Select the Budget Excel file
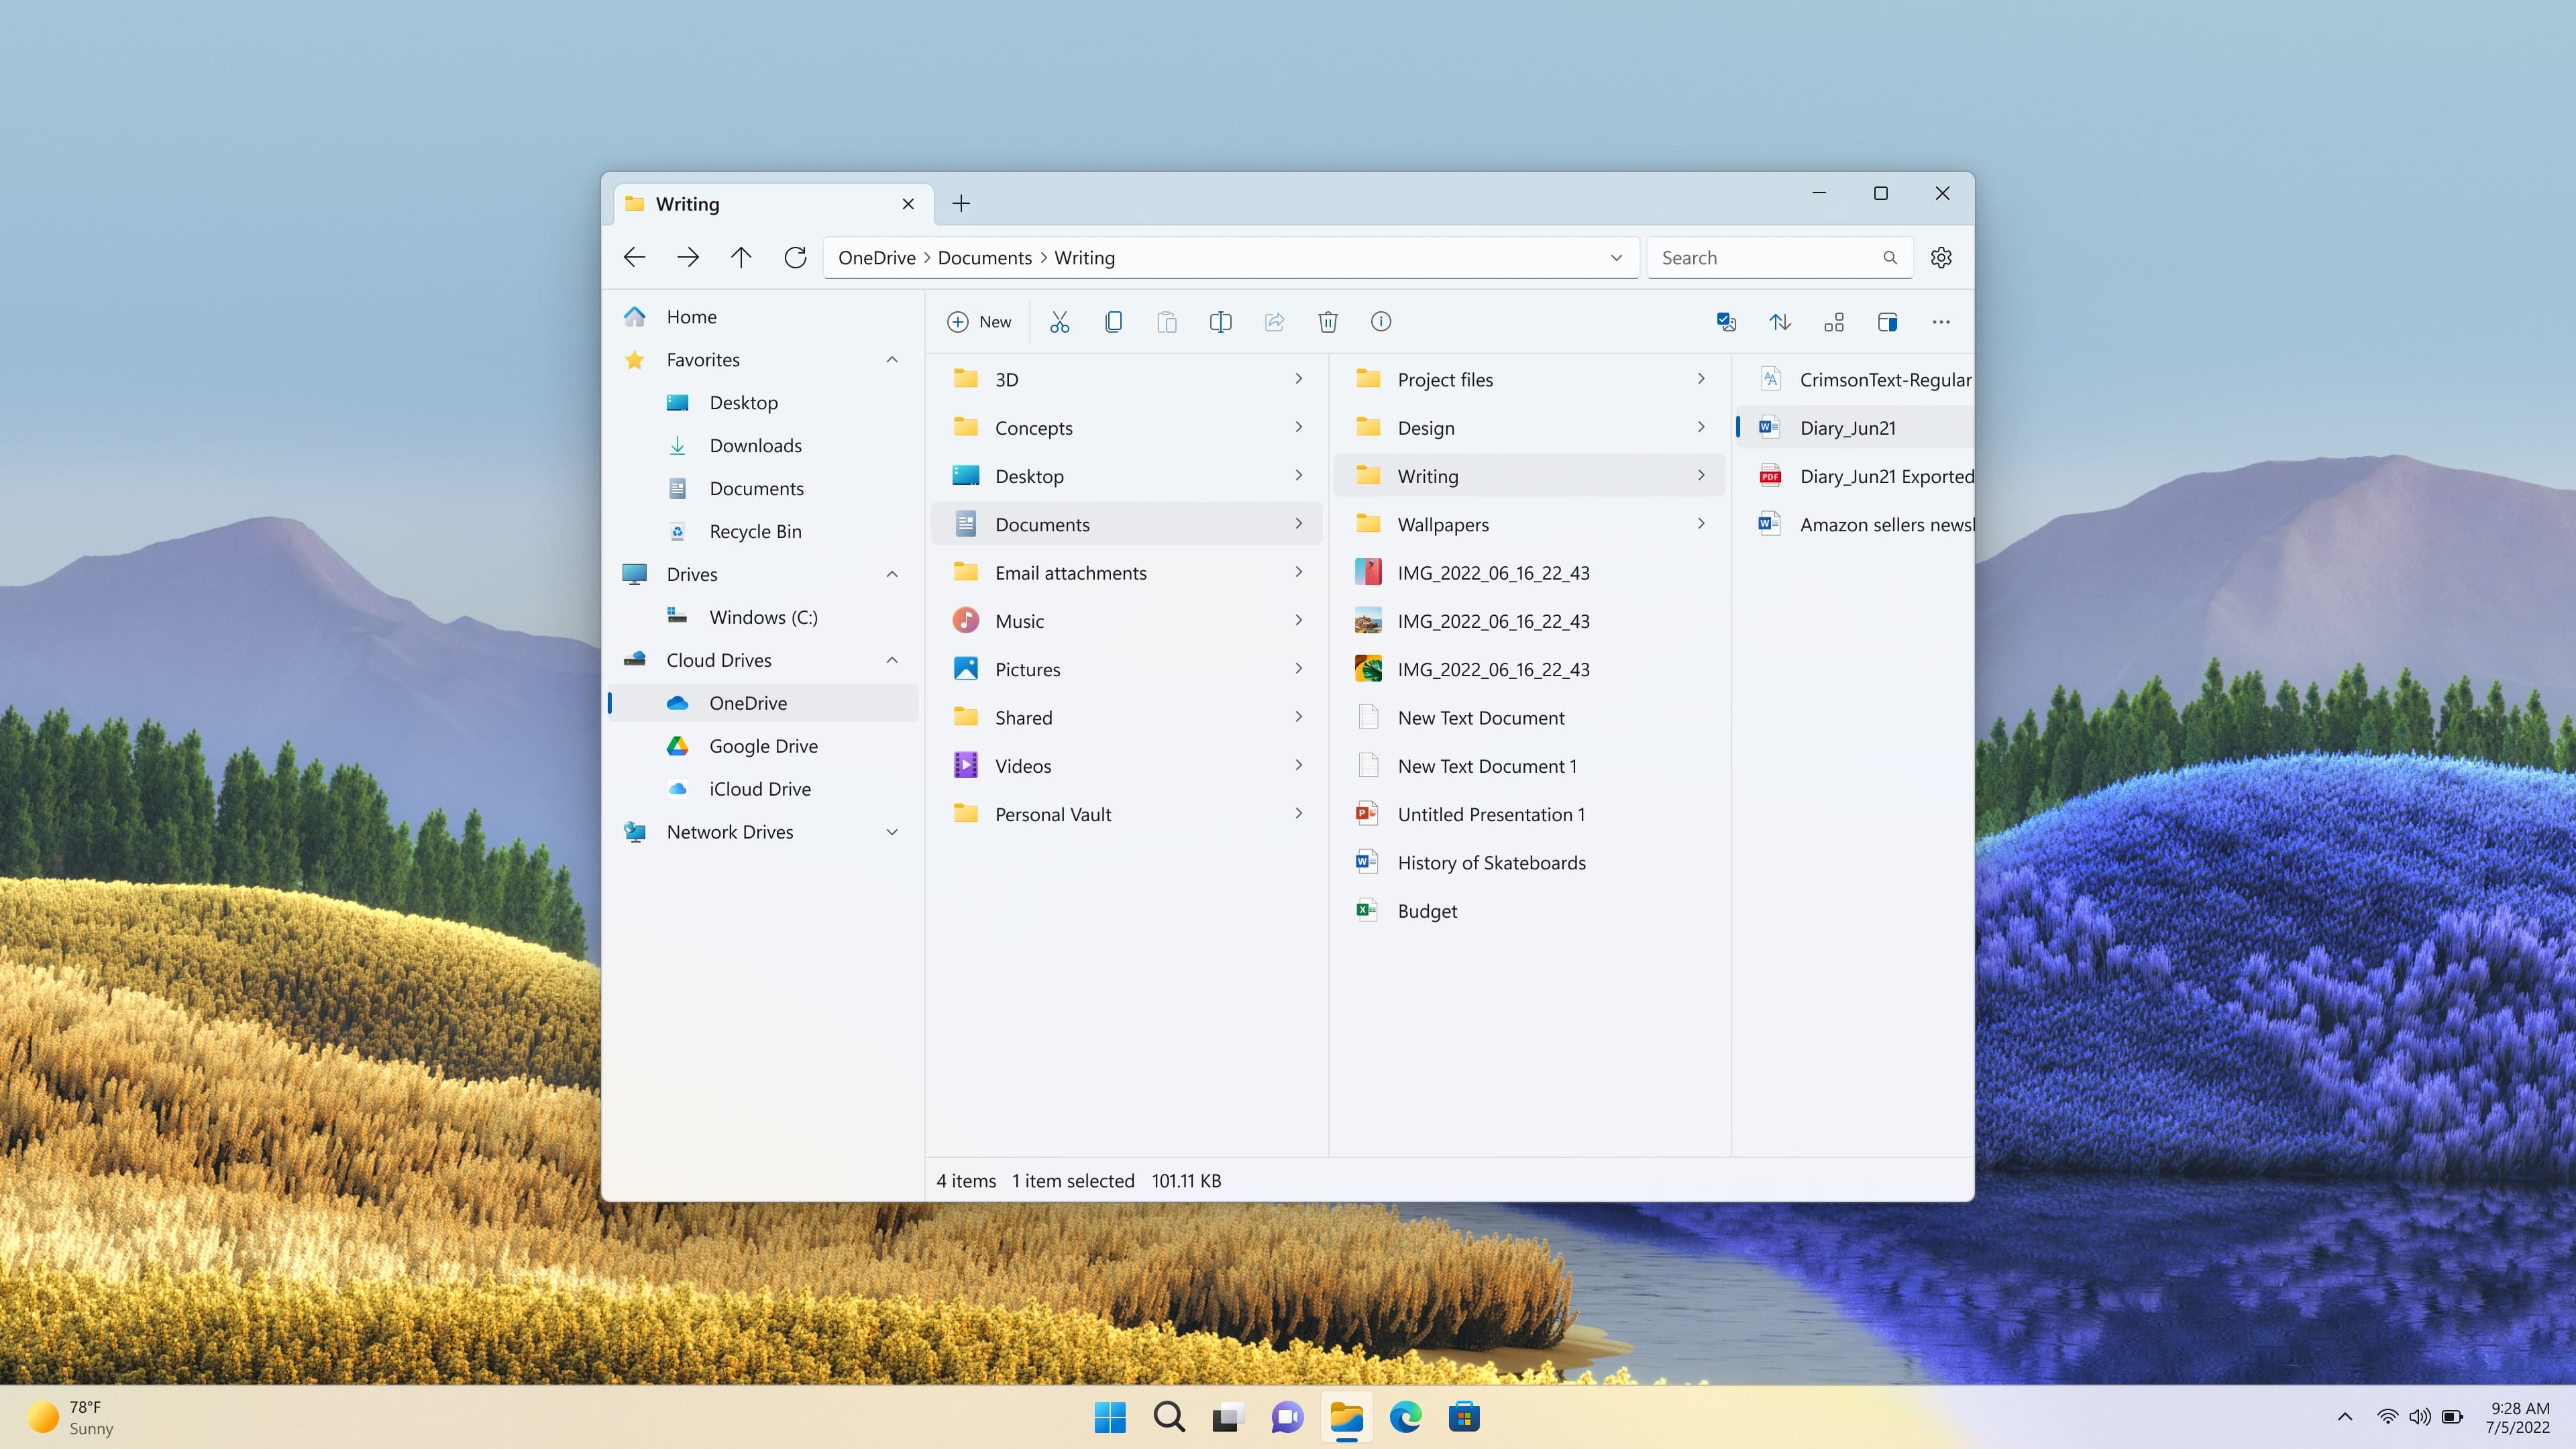This screenshot has width=2576, height=1449. [x=1426, y=910]
